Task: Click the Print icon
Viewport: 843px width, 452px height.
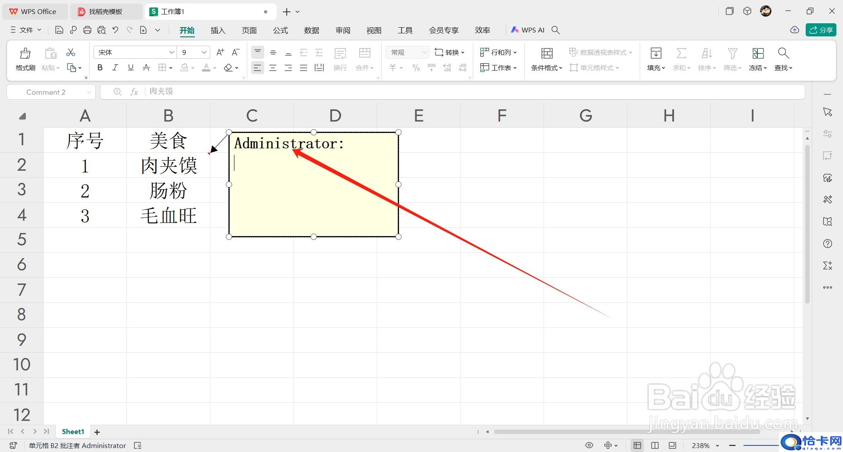Action: tap(87, 30)
